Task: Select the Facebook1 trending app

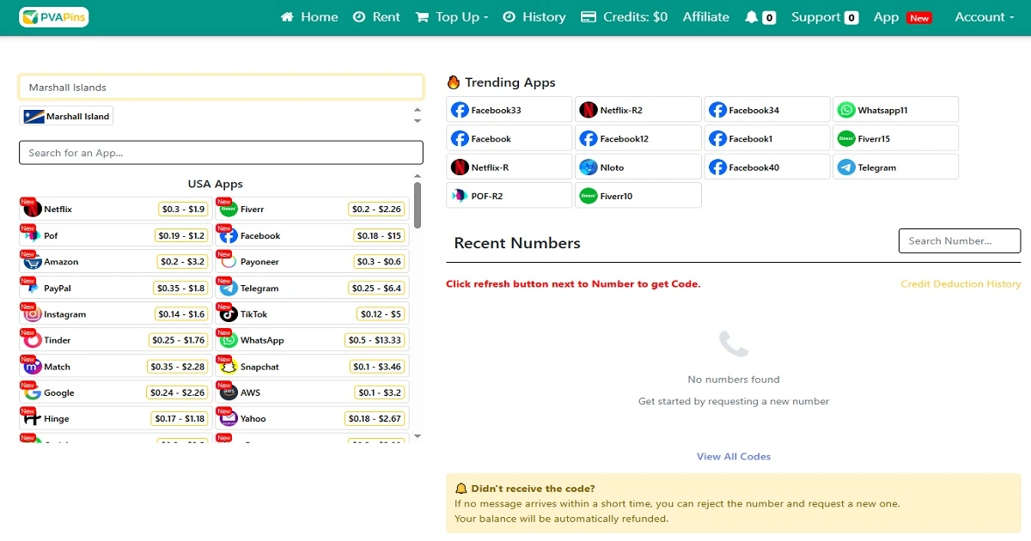Action: pos(767,138)
